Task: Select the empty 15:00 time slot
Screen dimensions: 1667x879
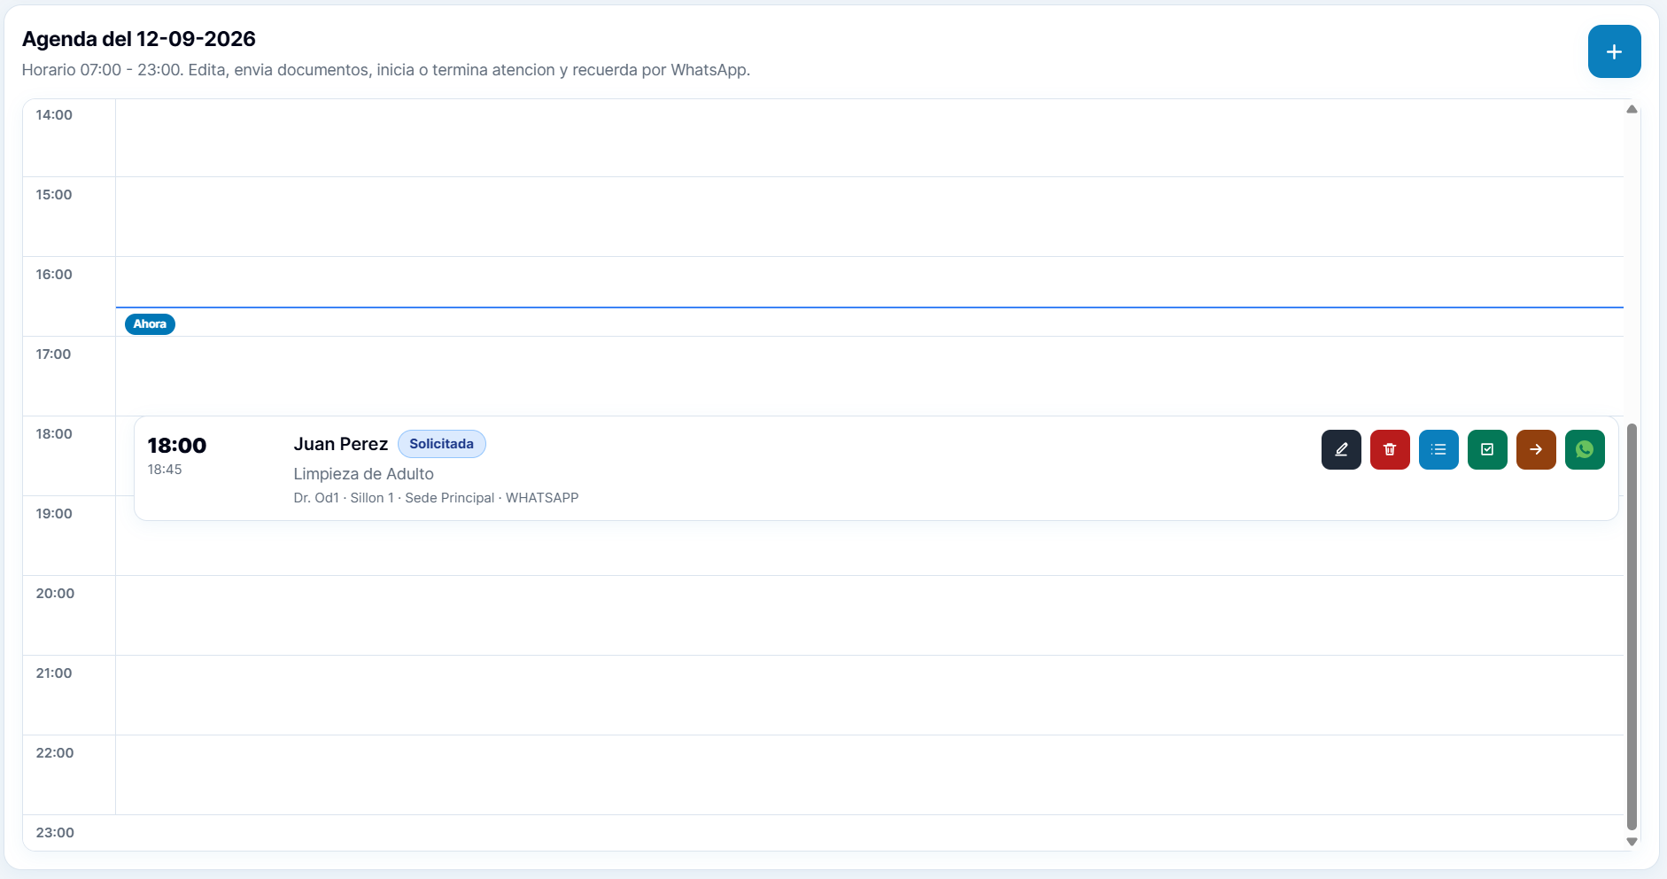Action: pyautogui.click(x=869, y=217)
